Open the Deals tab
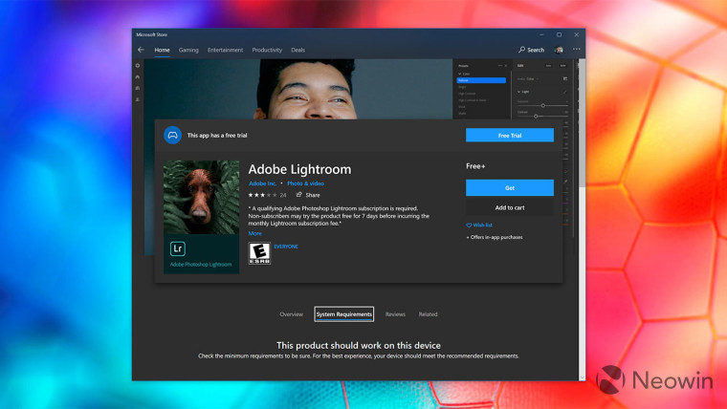Image resolution: width=727 pixels, height=409 pixels. coord(297,50)
